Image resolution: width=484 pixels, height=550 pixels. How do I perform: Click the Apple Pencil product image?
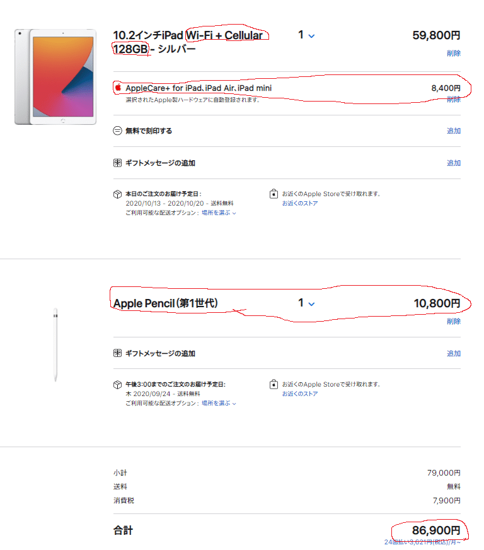55,344
